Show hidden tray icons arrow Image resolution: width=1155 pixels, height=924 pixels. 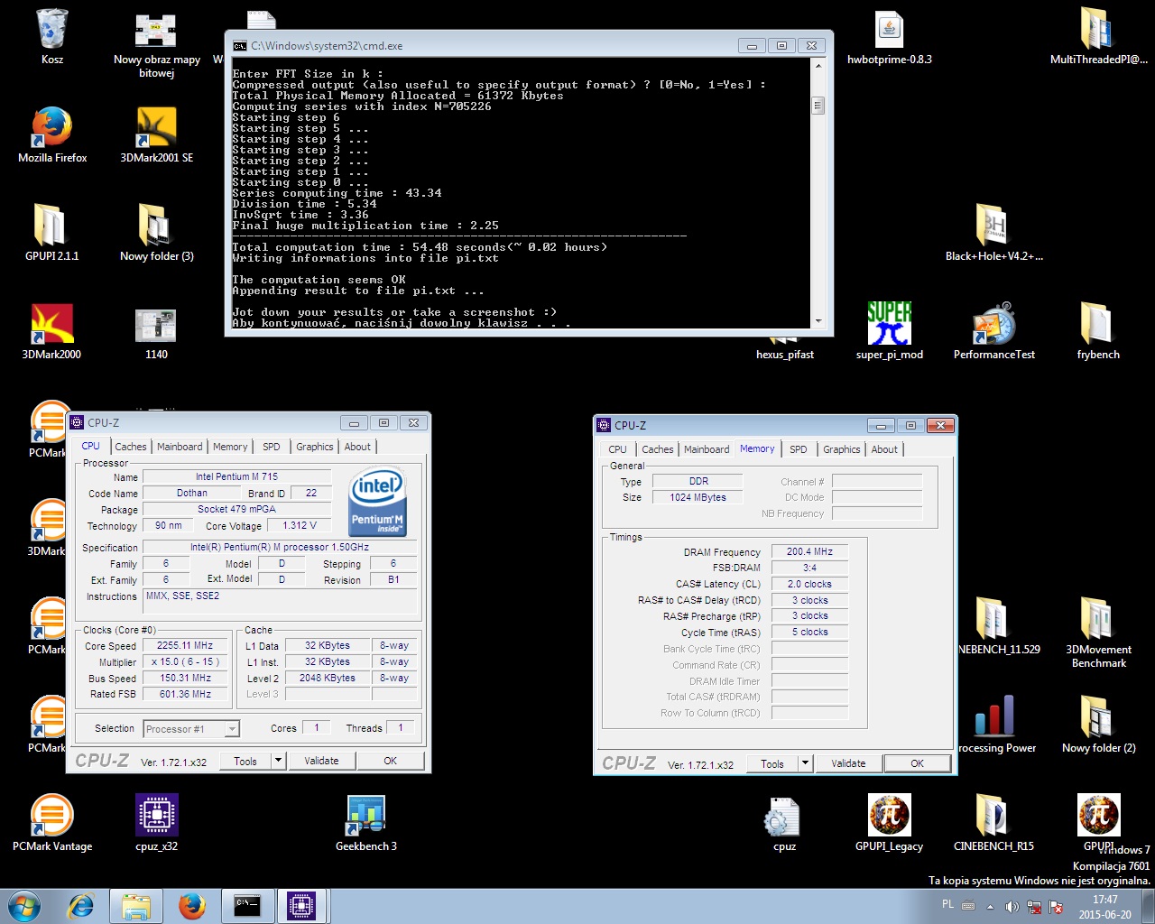point(991,906)
